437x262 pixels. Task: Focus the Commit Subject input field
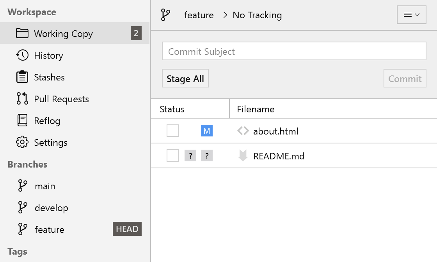(294, 51)
